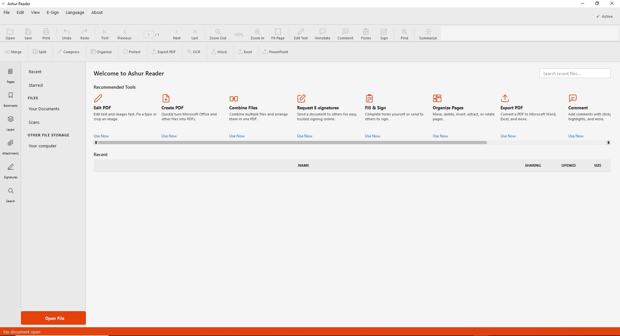Click Use Now under Edit PDF
Screen dimensions: 620x336
(101, 136)
